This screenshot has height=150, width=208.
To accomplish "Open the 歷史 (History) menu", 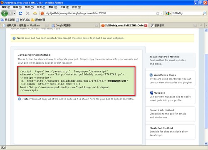I will point(41,7).
